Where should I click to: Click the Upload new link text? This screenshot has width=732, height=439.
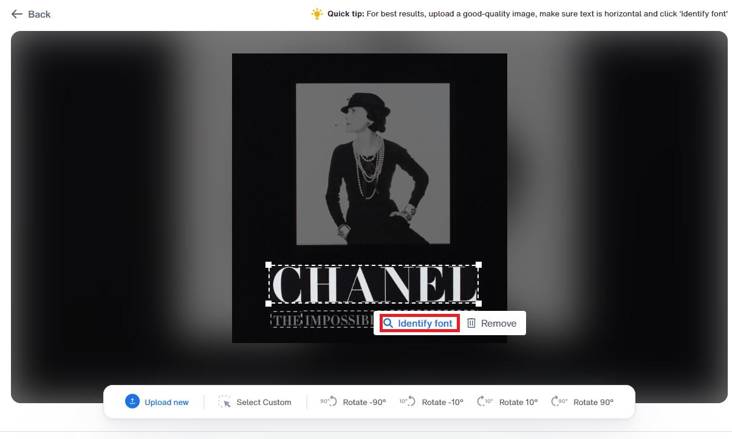(x=166, y=402)
